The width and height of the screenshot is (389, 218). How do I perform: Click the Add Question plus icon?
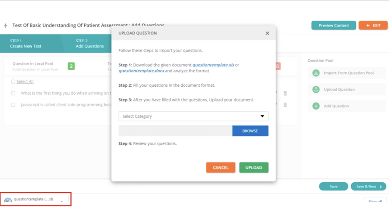point(316,106)
